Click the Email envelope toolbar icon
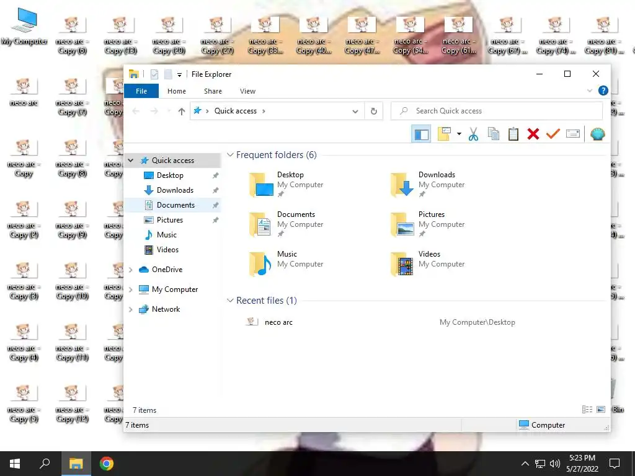Viewport: 635px width, 476px height. click(572, 134)
